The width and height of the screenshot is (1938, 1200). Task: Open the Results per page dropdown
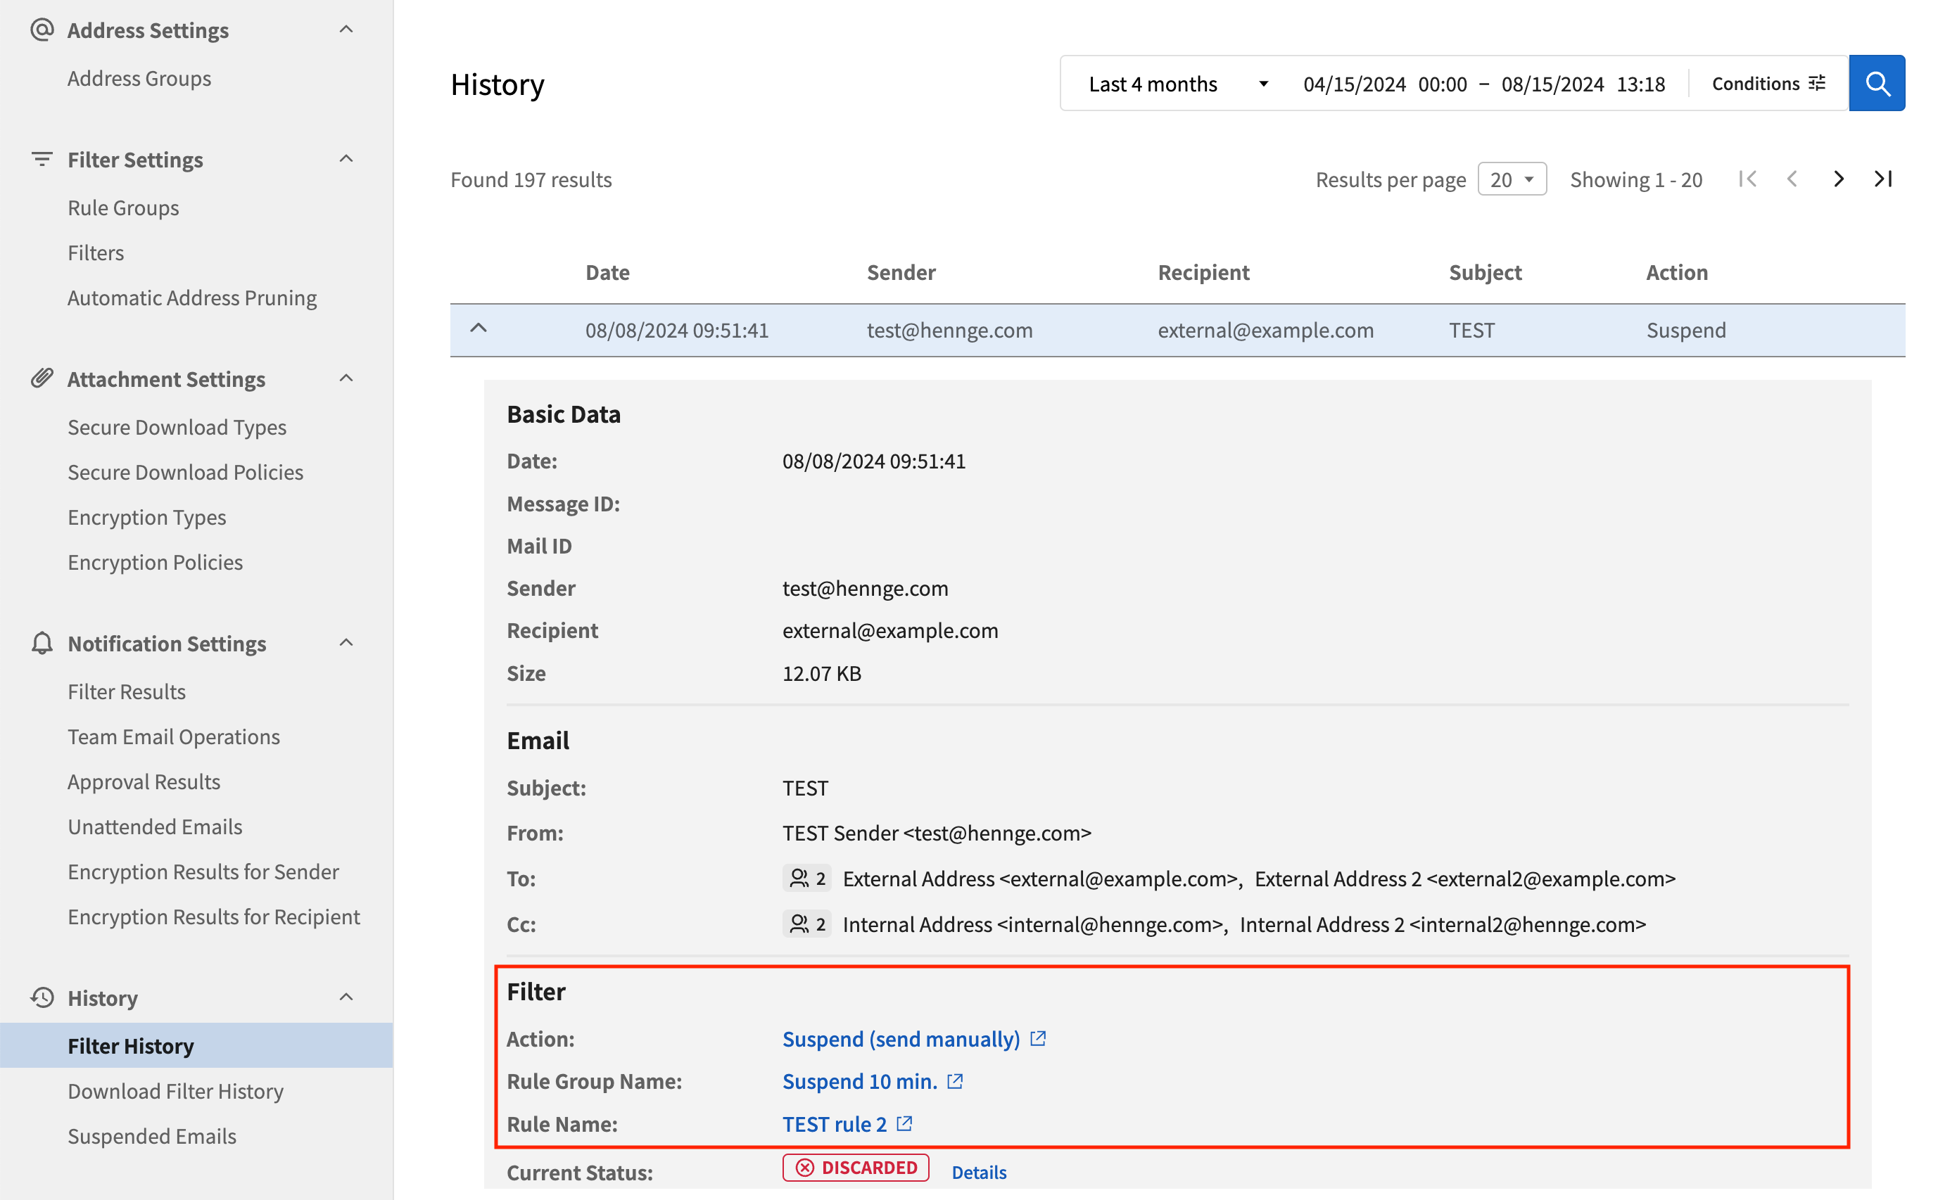tap(1512, 179)
